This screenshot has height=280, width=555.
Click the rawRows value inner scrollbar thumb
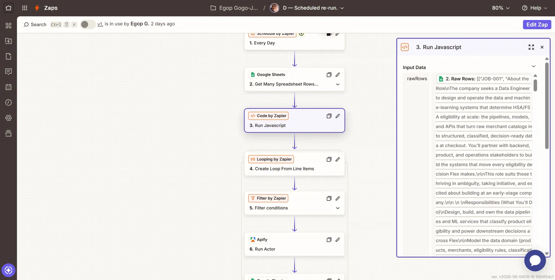(x=535, y=86)
